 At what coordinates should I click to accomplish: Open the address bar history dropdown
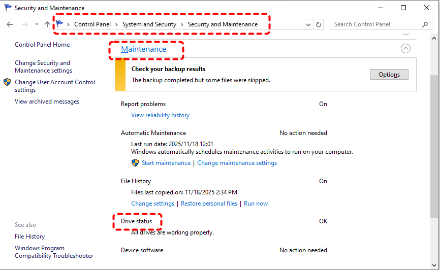(308, 24)
